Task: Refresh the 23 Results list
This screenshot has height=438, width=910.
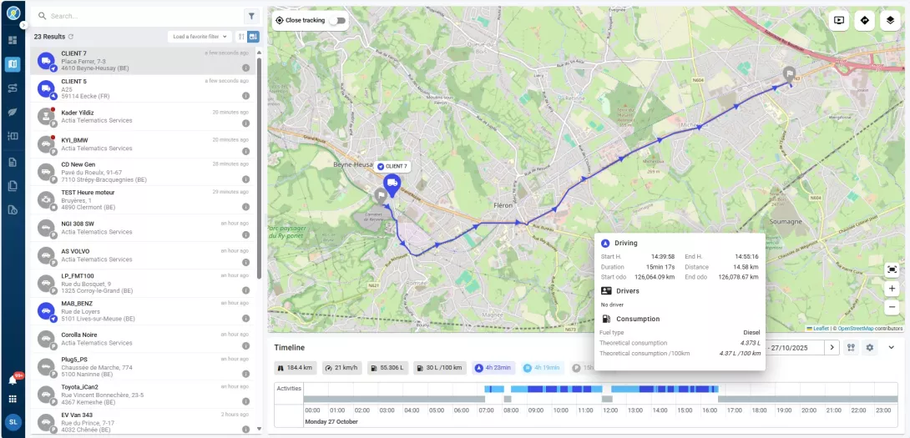Action: click(71, 37)
